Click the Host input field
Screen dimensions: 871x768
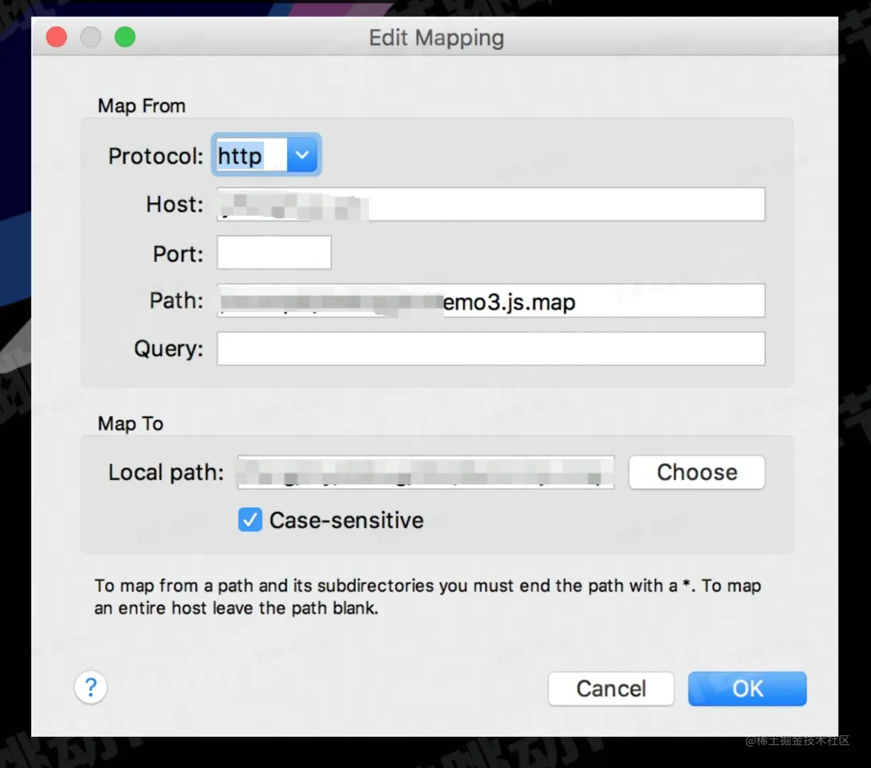(x=491, y=204)
